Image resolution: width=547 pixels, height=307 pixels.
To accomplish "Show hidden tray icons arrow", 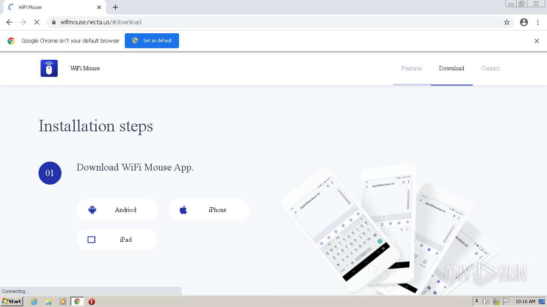I will coord(476,301).
